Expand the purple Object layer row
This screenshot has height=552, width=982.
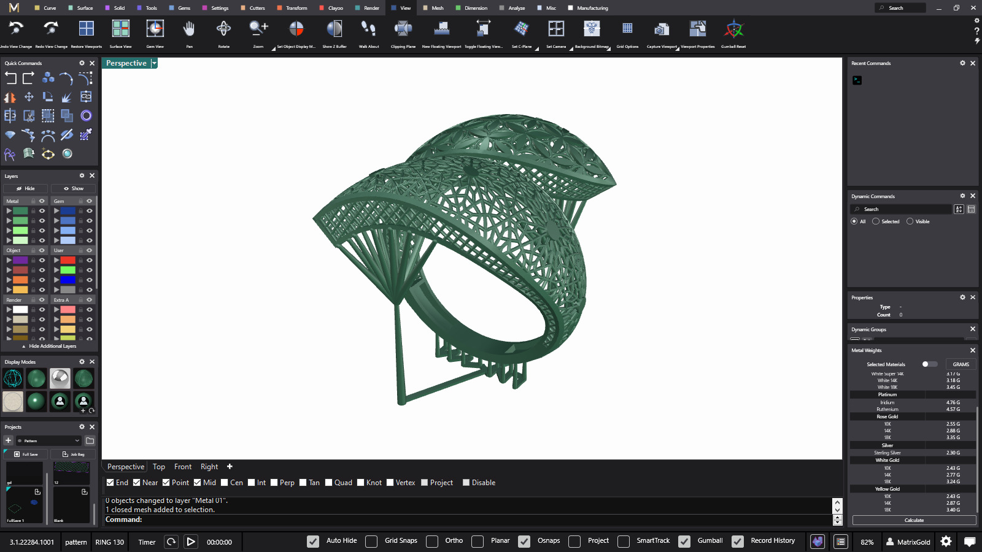pos(9,260)
